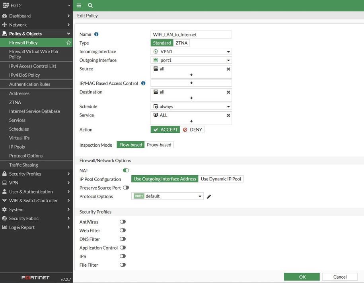Click the Policy & Objects icon
364x283 pixels.
click(x=4, y=34)
